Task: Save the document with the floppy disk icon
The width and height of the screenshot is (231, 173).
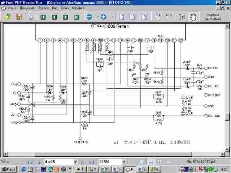Action: coord(19,17)
